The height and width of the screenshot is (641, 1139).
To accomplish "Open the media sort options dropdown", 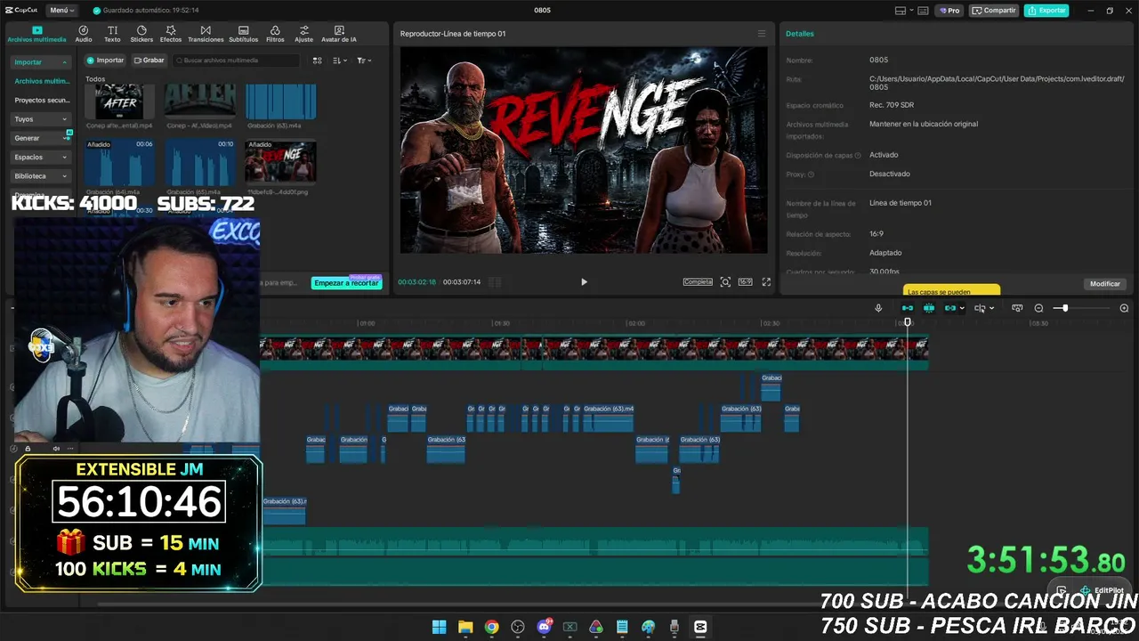I will (x=341, y=61).
